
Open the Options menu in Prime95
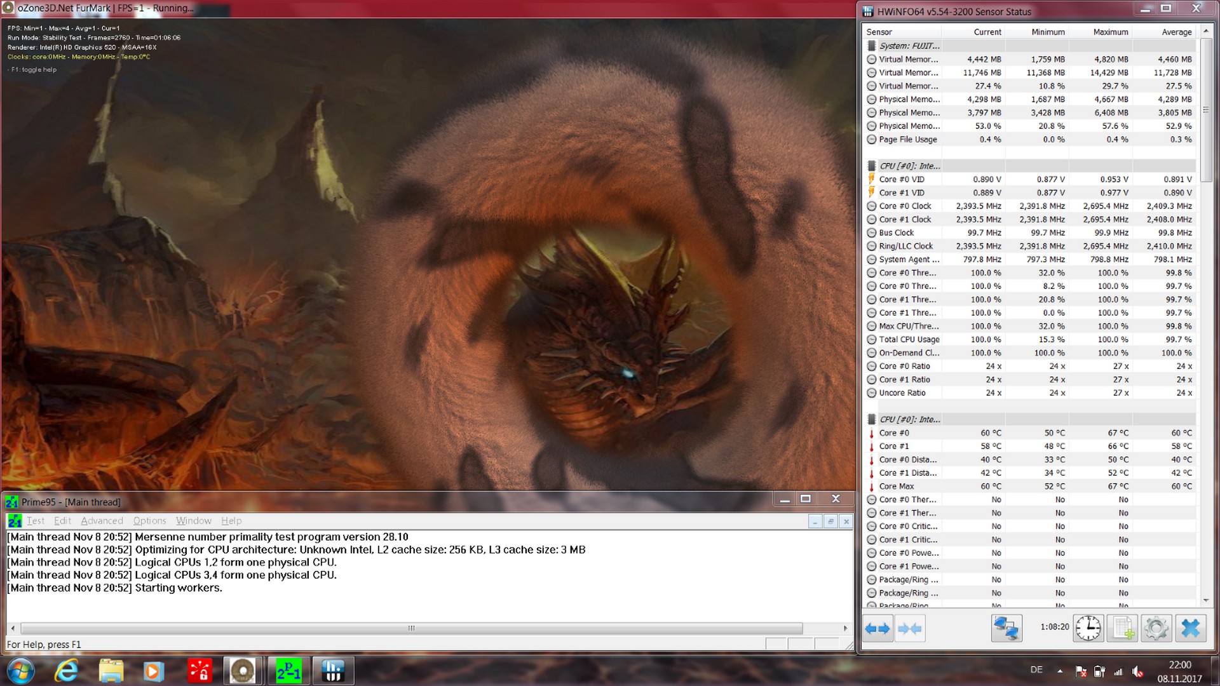(x=149, y=521)
